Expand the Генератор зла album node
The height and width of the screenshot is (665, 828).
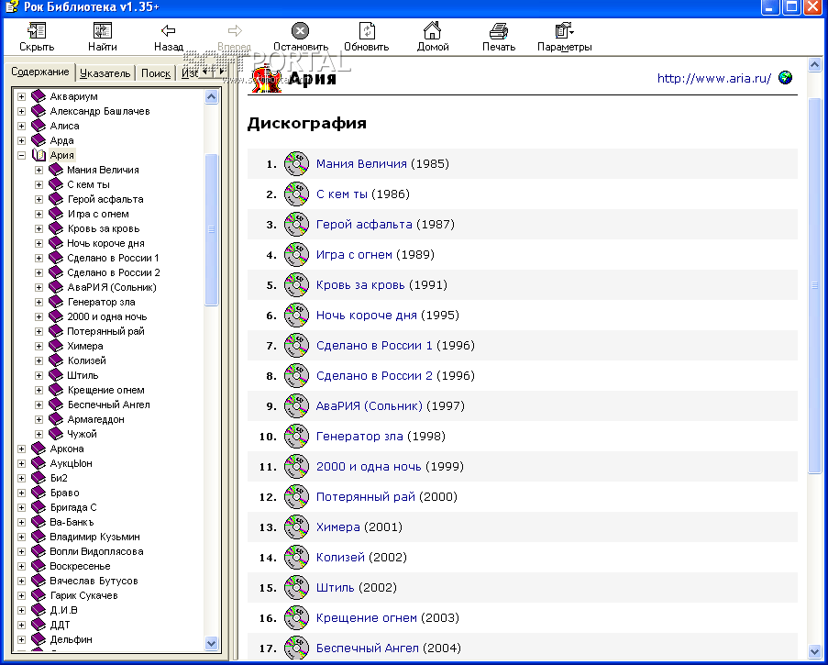click(39, 302)
